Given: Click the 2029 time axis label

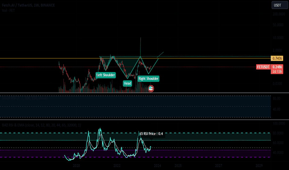Looking at the screenshot, I should (x=259, y=166).
